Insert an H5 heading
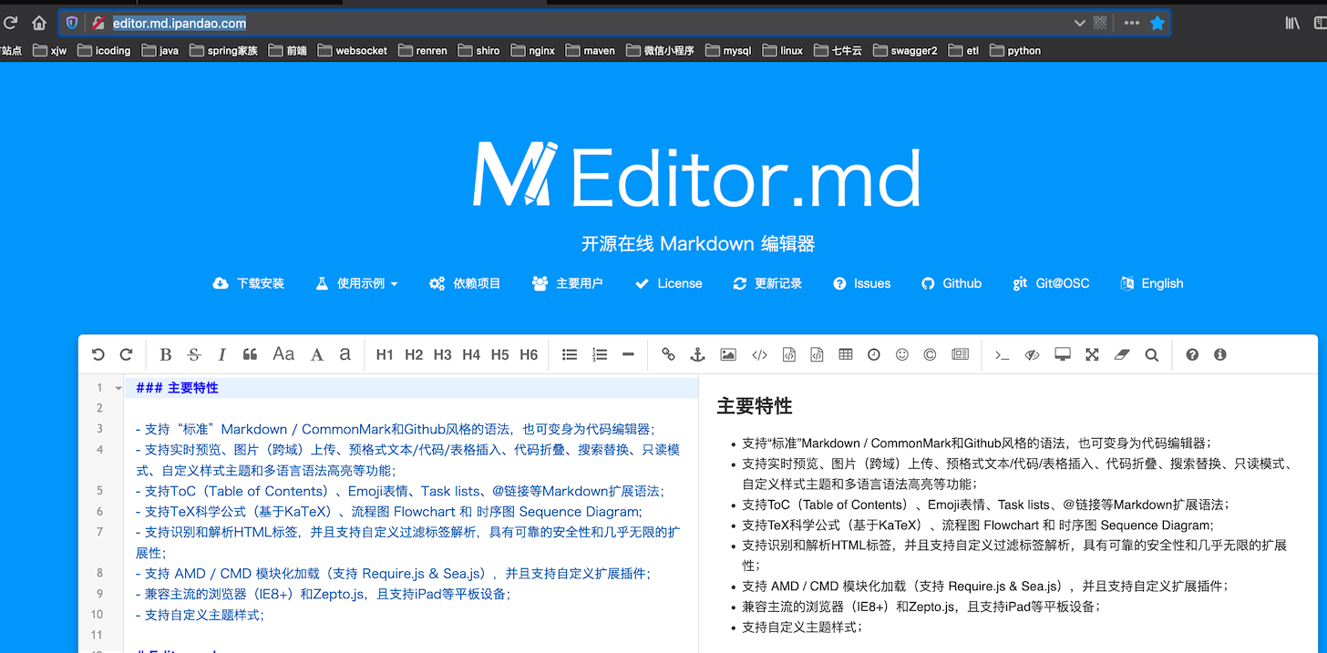Viewport: 1327px width, 653px height. coord(499,355)
